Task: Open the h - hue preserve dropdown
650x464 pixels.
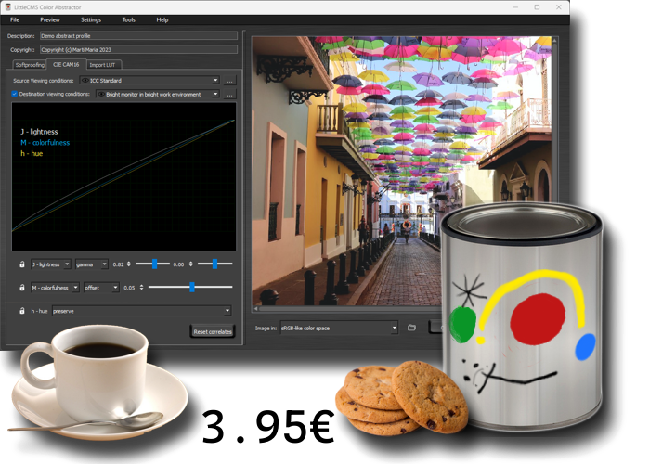Action: (141, 311)
